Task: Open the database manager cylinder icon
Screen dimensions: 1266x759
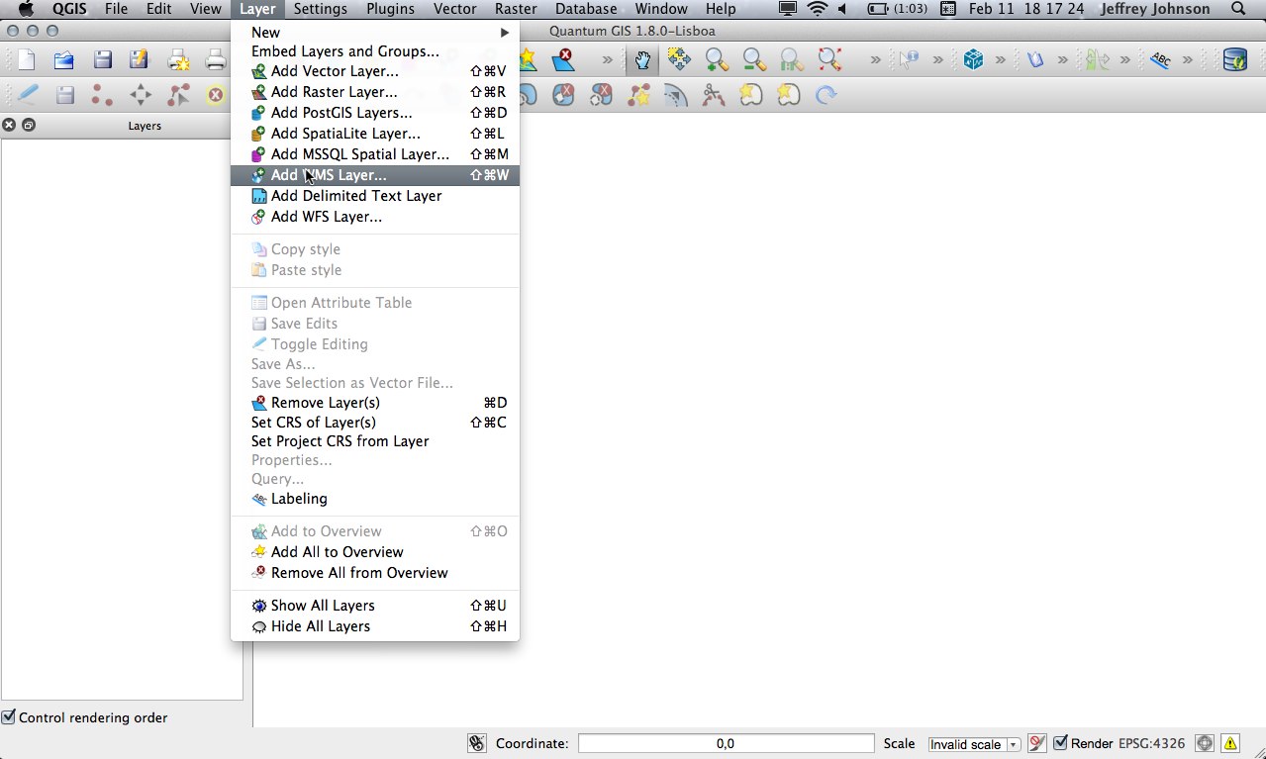Action: pos(1234,60)
